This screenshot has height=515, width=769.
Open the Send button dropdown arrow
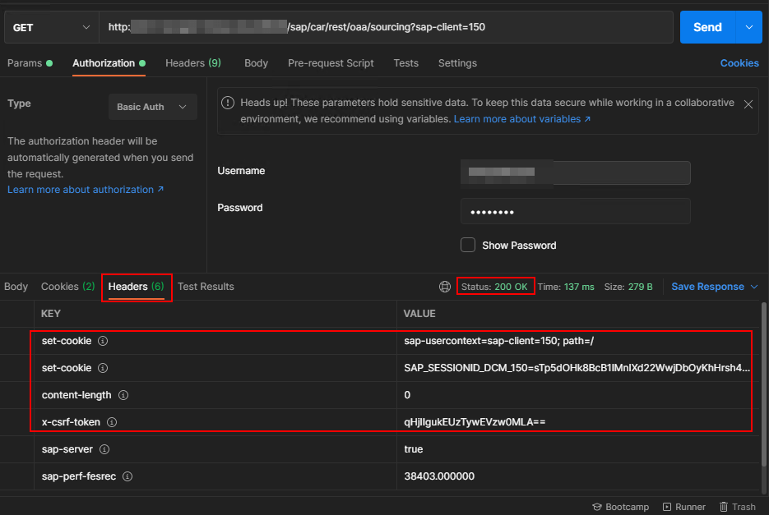click(748, 27)
